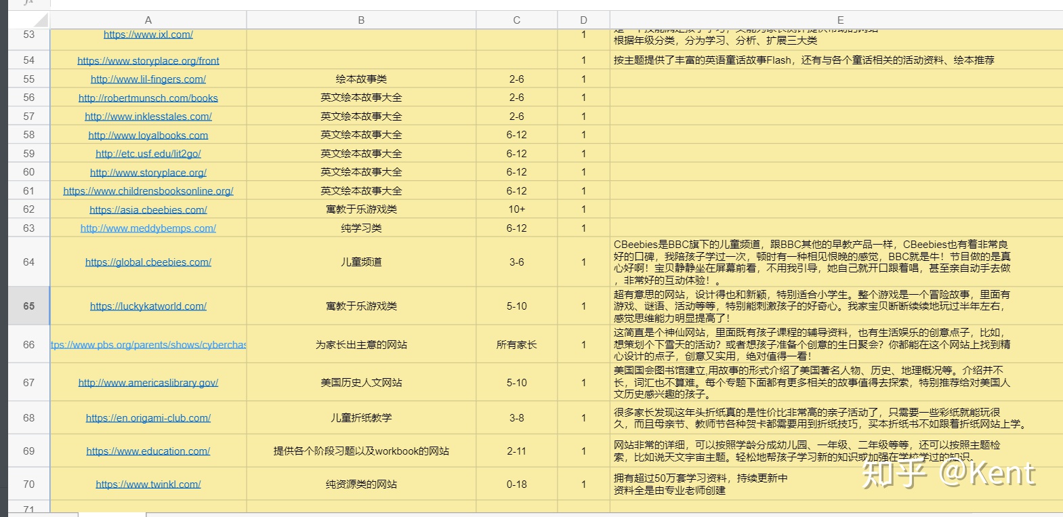Open the www.twinkl.com link
The image size is (1063, 517).
[x=148, y=484]
